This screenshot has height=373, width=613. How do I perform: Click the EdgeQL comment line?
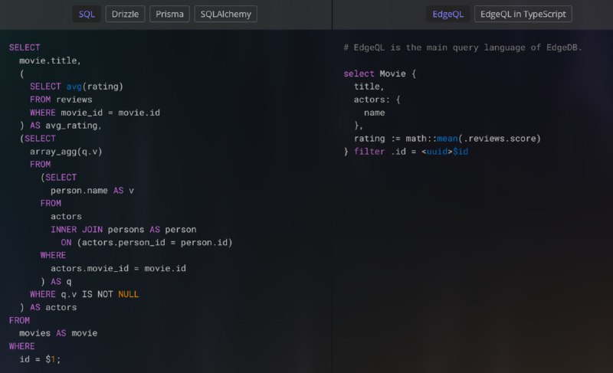[463, 47]
